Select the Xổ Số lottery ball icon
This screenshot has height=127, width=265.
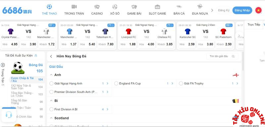[115, 7]
